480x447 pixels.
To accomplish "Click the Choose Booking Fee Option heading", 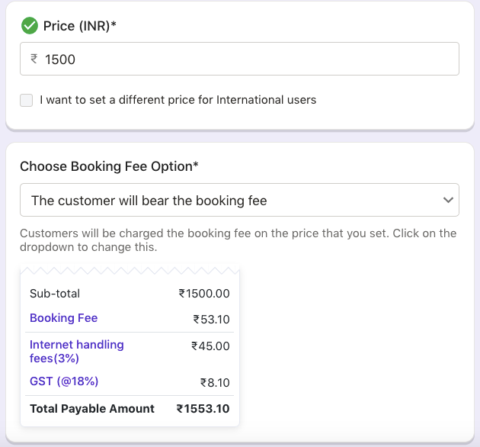I will (109, 166).
